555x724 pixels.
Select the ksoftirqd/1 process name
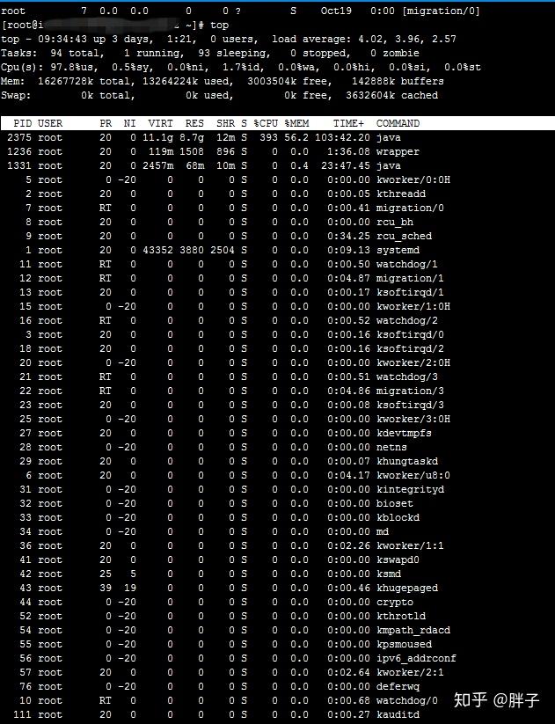click(410, 292)
